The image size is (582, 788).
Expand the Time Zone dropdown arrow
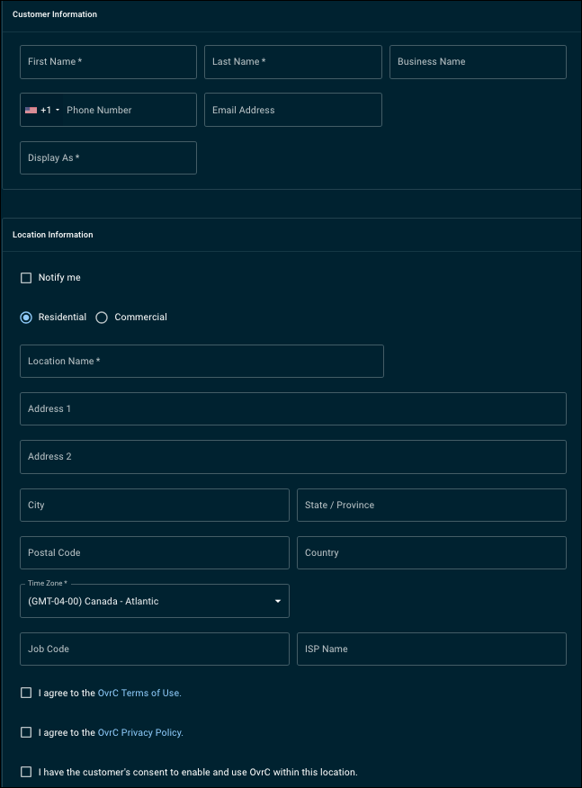(278, 601)
